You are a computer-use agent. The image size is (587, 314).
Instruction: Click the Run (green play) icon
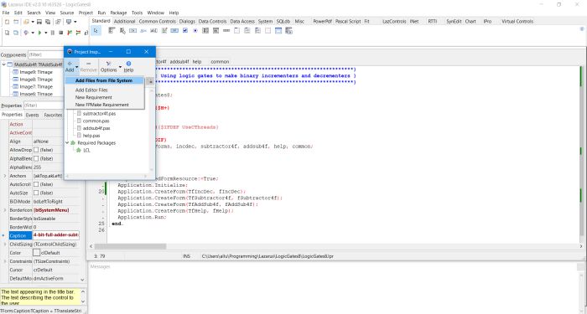click(x=39, y=33)
